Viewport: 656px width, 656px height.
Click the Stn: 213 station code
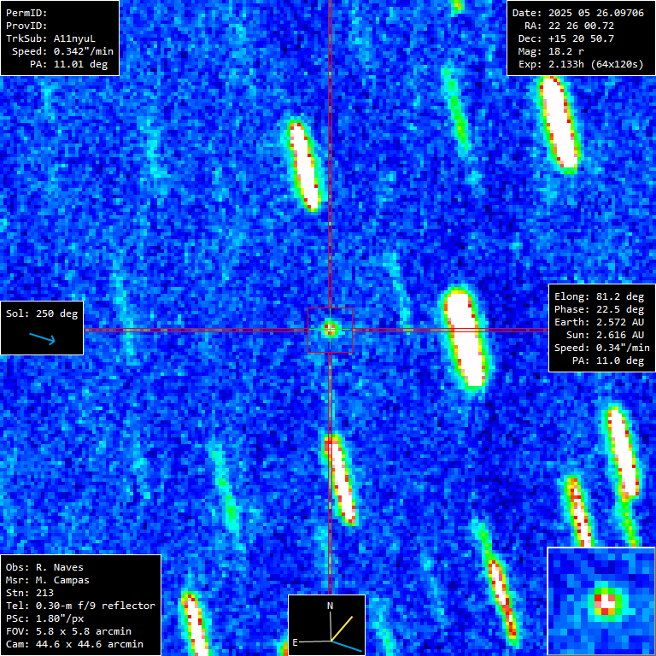30,593
